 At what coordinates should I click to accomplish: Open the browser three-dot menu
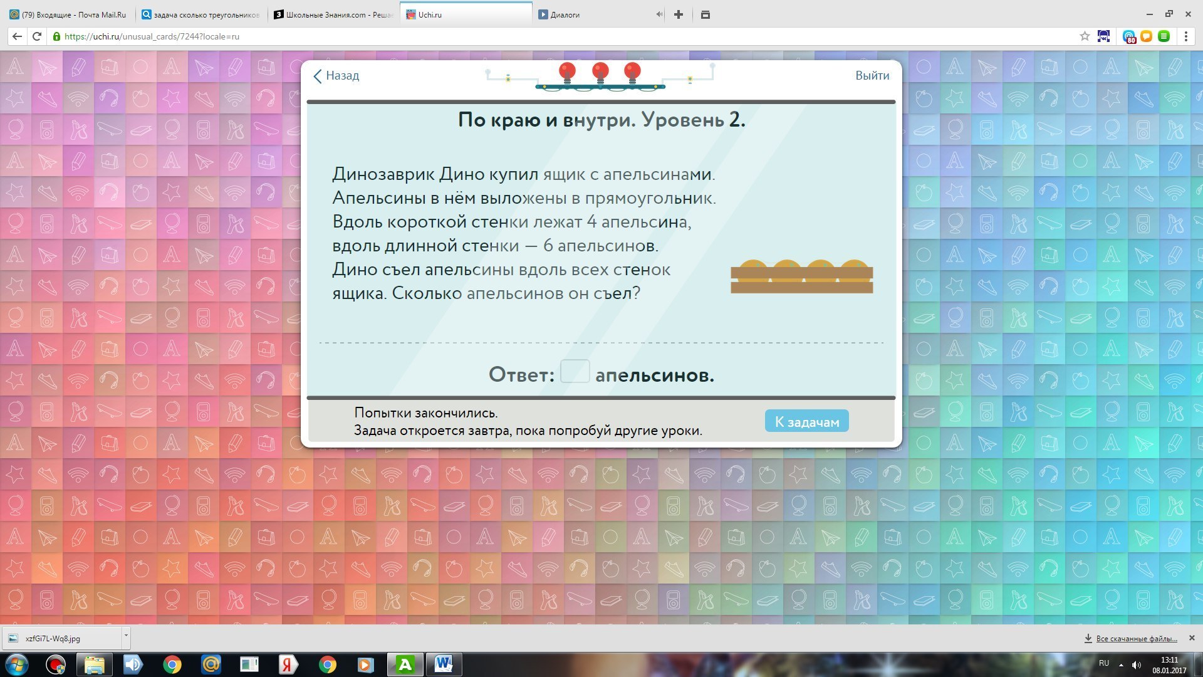click(1185, 36)
